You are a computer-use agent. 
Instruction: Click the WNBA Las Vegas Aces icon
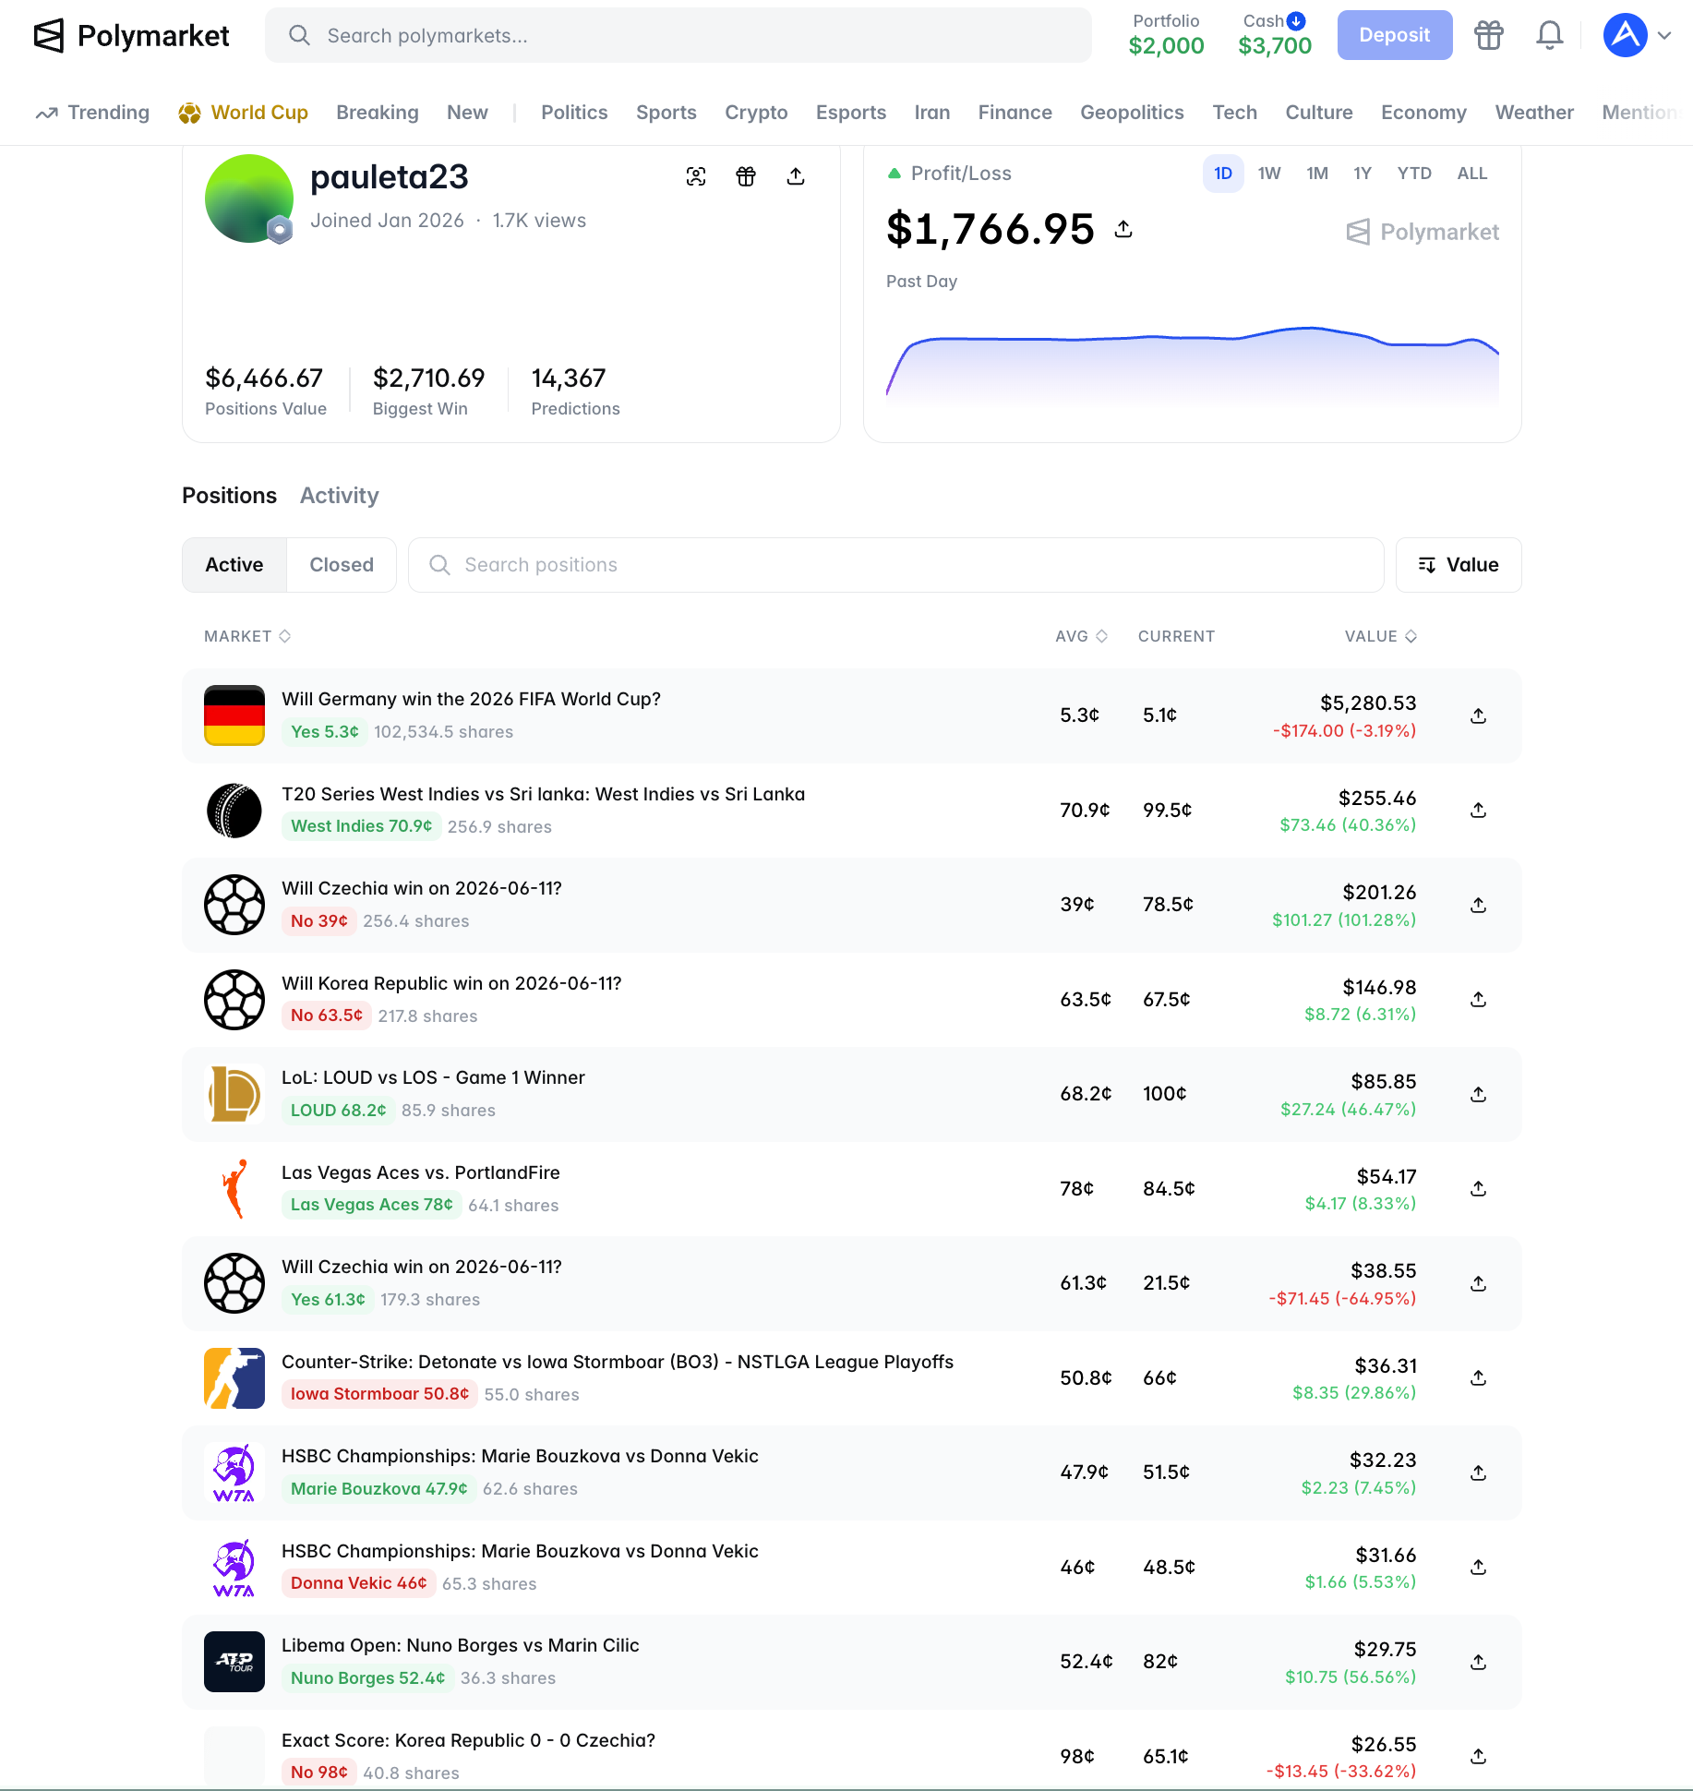(234, 1188)
